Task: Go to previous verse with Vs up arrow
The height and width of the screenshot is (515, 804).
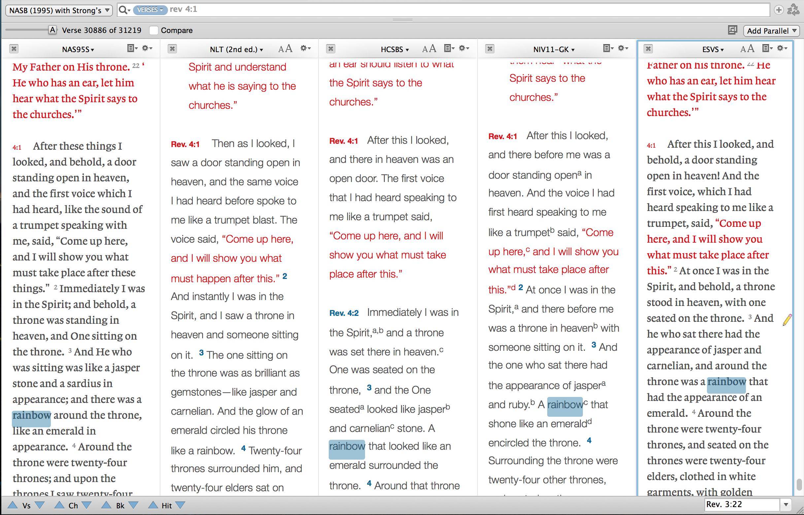Action: [13, 505]
